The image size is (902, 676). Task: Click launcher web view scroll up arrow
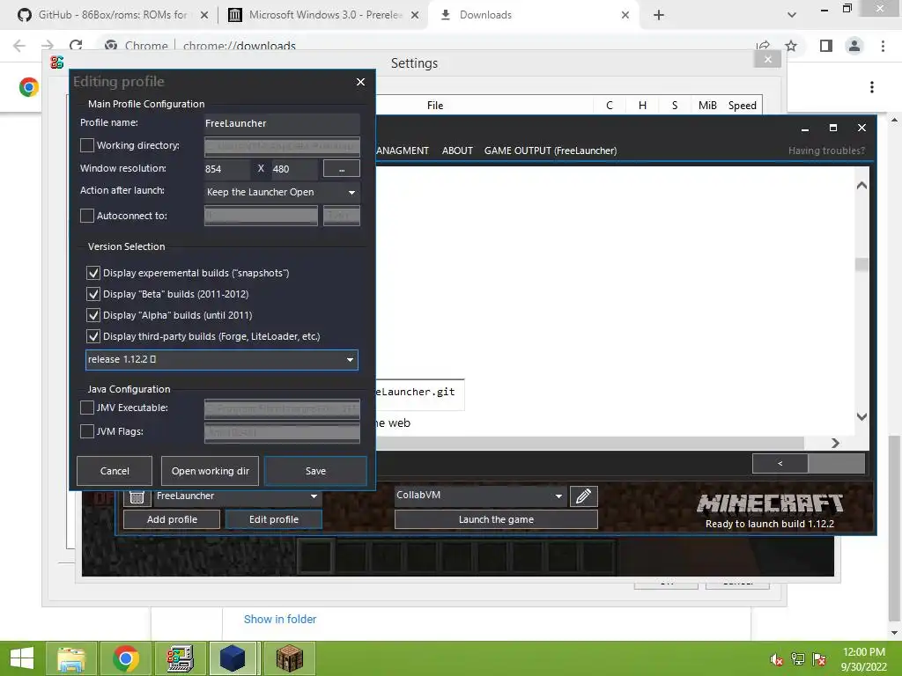(861, 185)
